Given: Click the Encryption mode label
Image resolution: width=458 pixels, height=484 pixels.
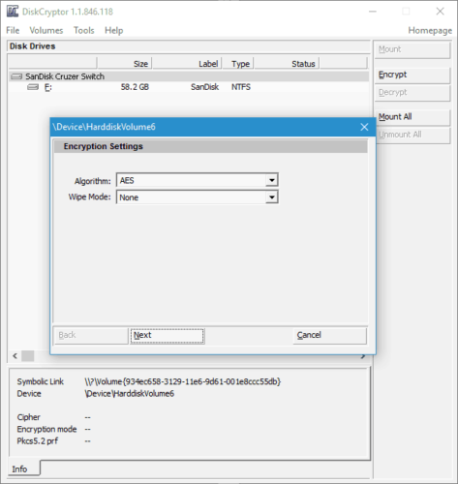Looking at the screenshot, I should (x=46, y=429).
